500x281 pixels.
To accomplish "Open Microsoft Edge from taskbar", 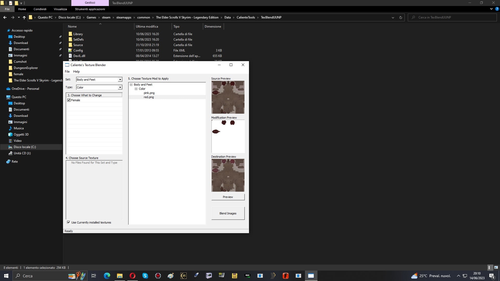I will 107,276.
